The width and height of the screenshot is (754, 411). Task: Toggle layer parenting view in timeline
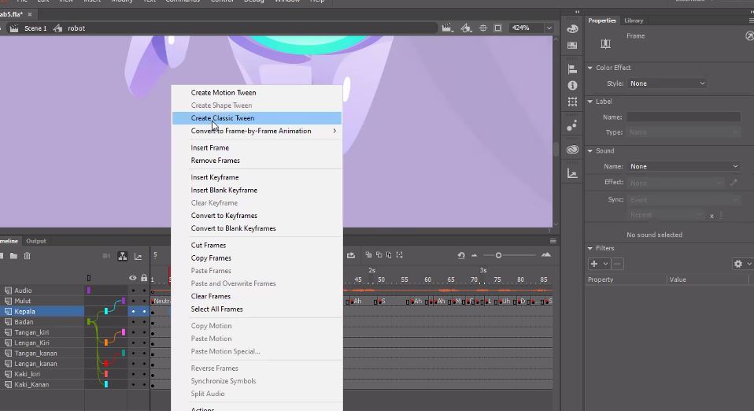click(123, 256)
